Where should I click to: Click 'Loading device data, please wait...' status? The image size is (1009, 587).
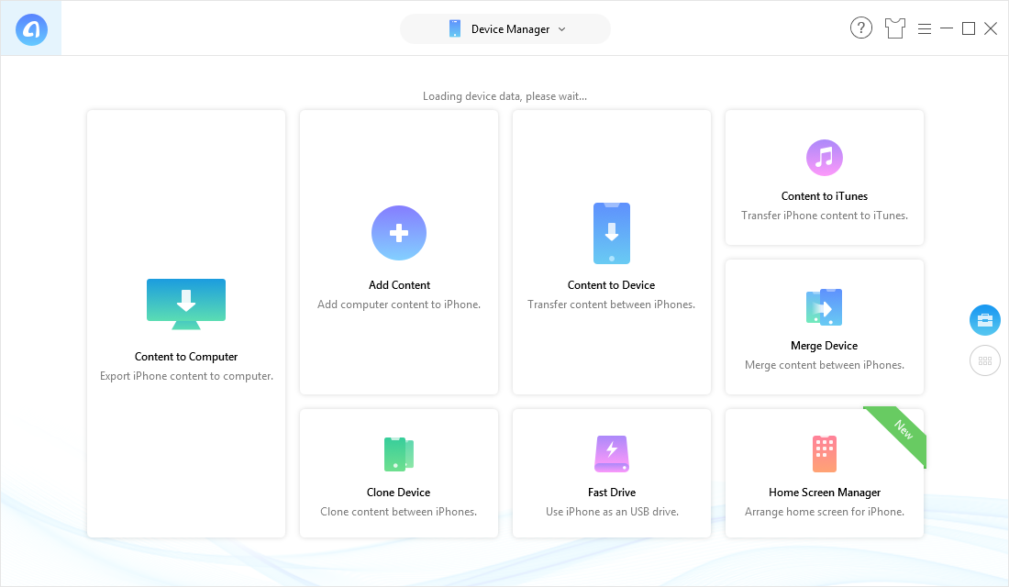[x=504, y=96]
